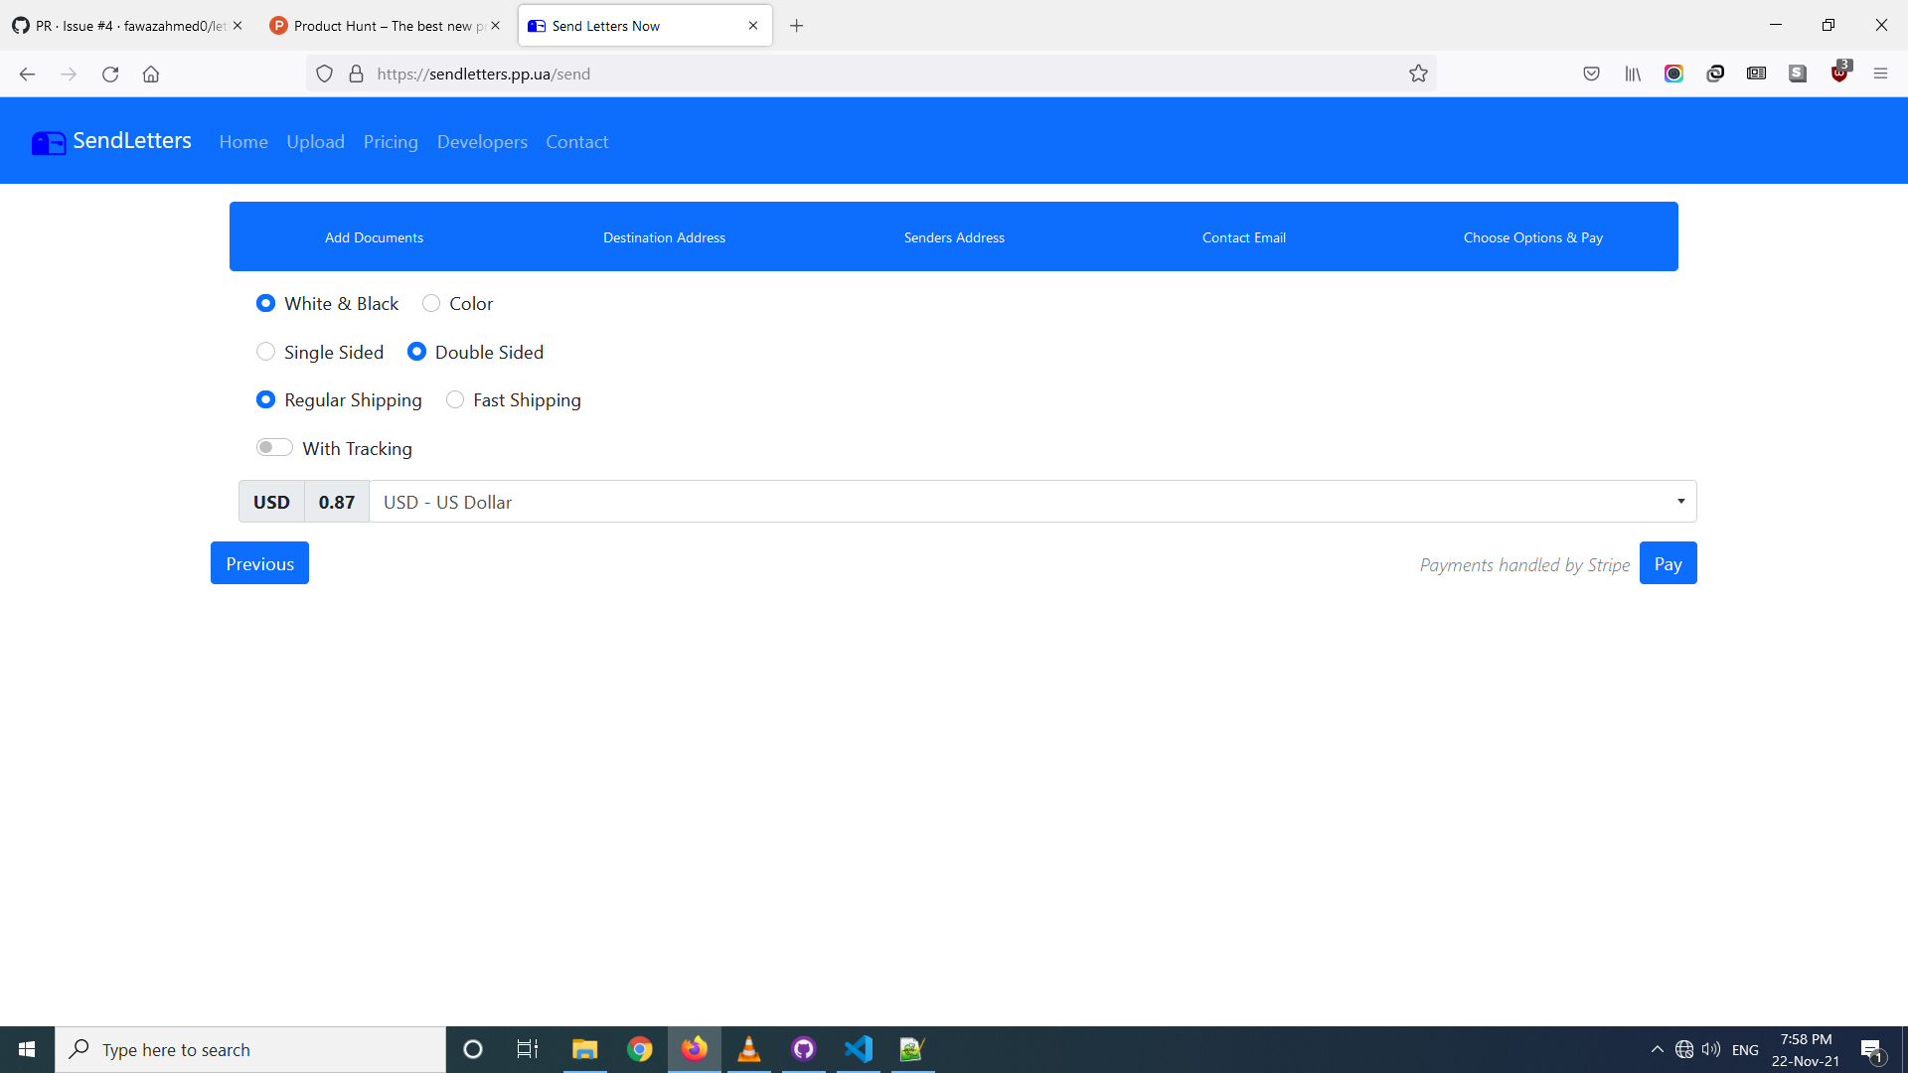This screenshot has height=1073, width=1908.
Task: Click the Pocket save icon
Action: tap(1591, 74)
